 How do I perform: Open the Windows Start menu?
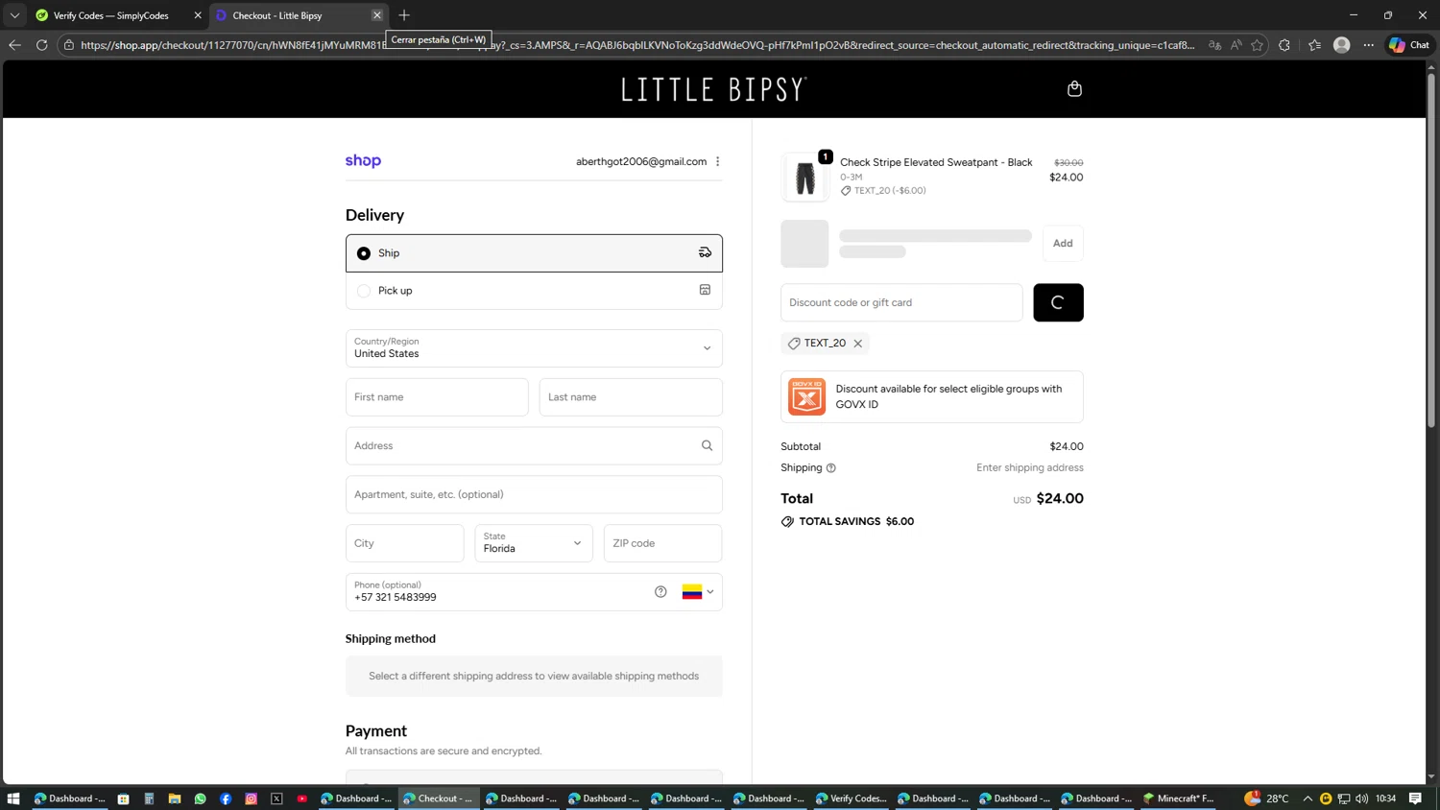(x=13, y=798)
